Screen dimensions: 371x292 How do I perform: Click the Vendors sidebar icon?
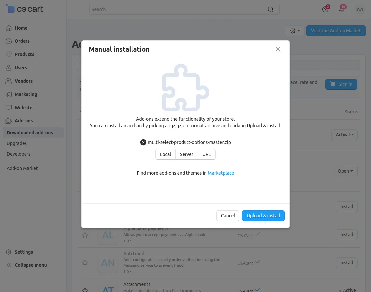click(x=9, y=81)
